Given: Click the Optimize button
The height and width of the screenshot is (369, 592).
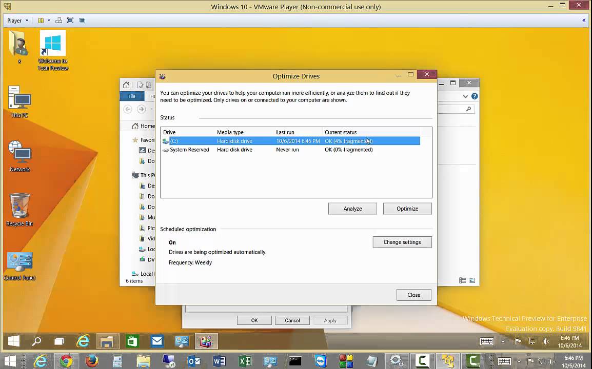Looking at the screenshot, I should coord(407,209).
